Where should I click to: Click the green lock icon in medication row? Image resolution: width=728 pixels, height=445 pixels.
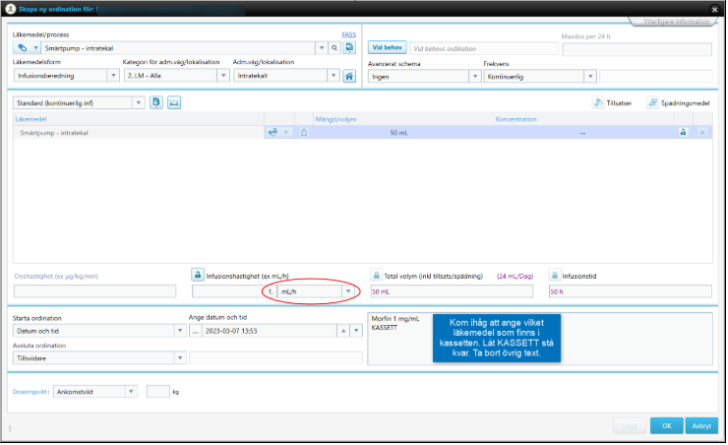(683, 132)
